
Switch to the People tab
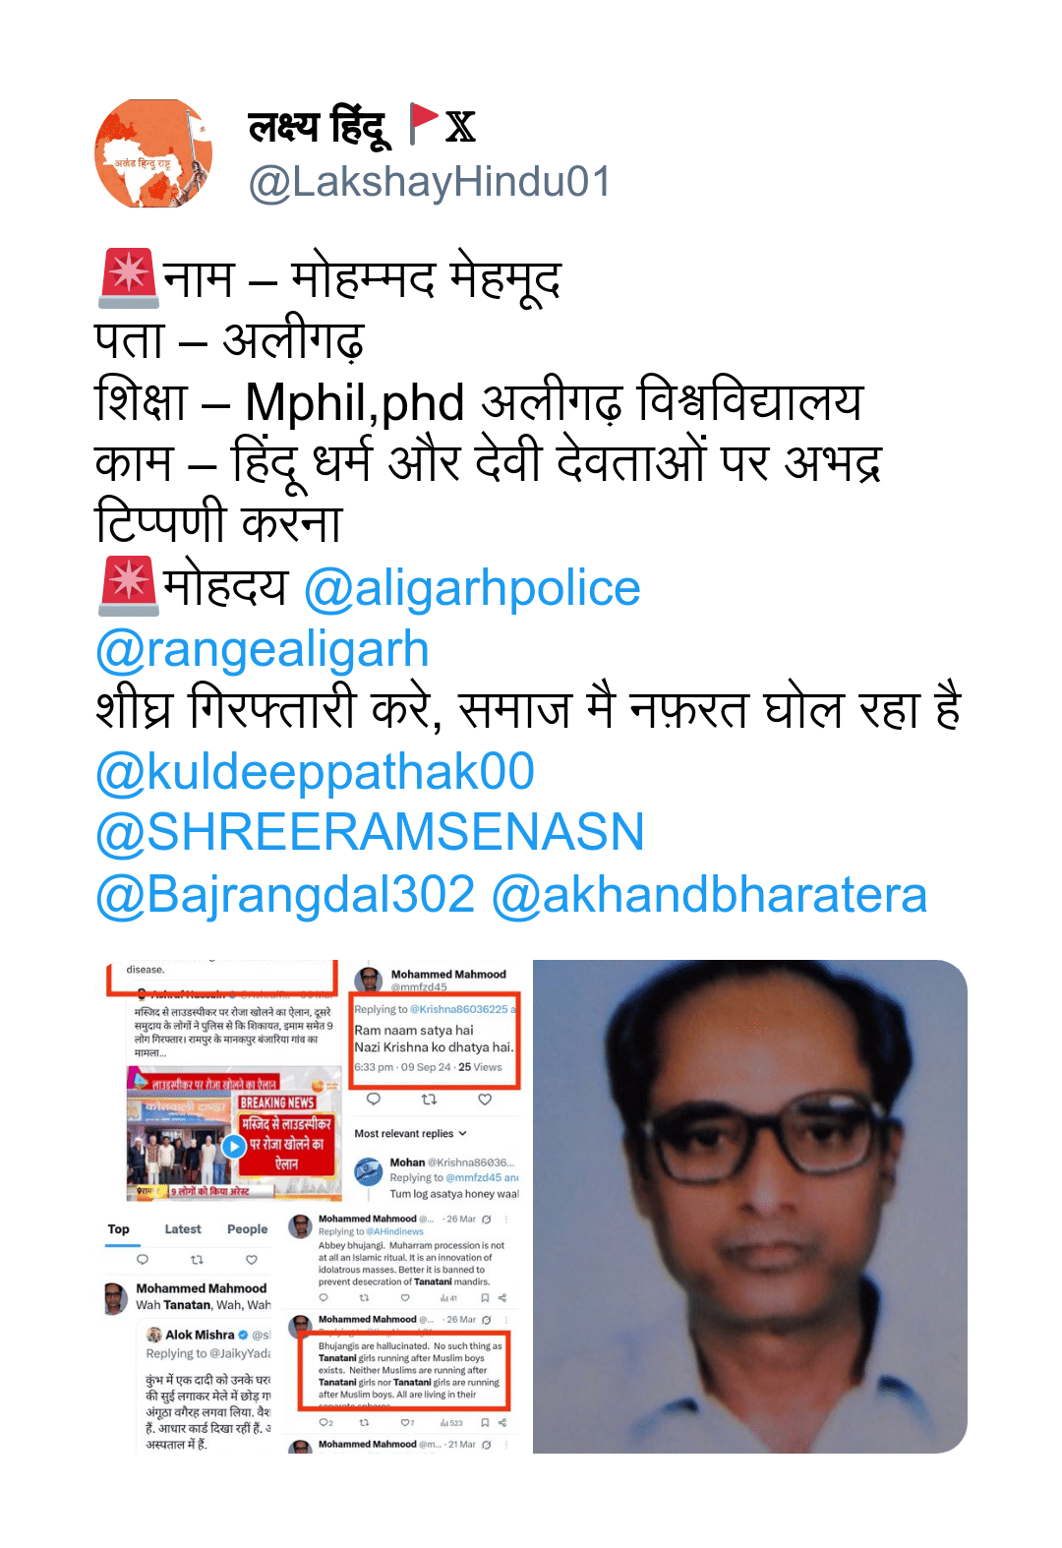(247, 1229)
